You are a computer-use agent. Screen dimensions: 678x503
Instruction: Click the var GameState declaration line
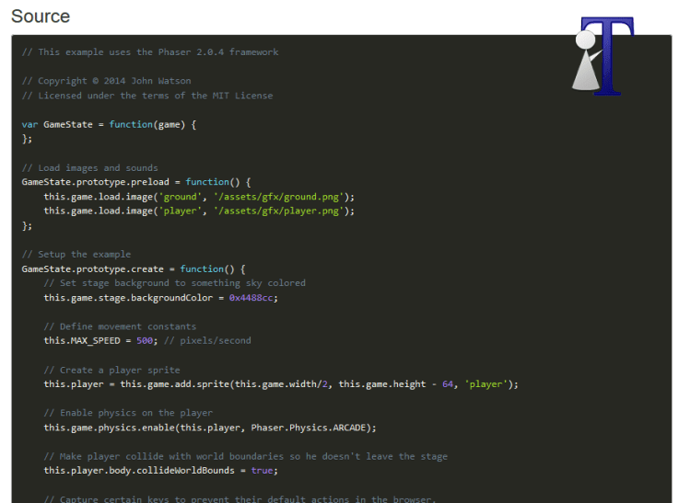[x=109, y=125]
